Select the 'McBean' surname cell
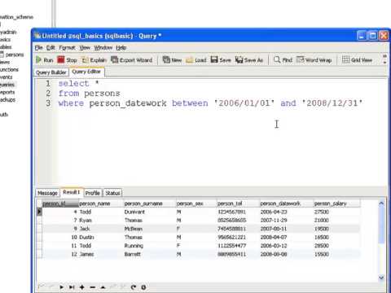Screen dimensions: 391x293 (150, 229)
